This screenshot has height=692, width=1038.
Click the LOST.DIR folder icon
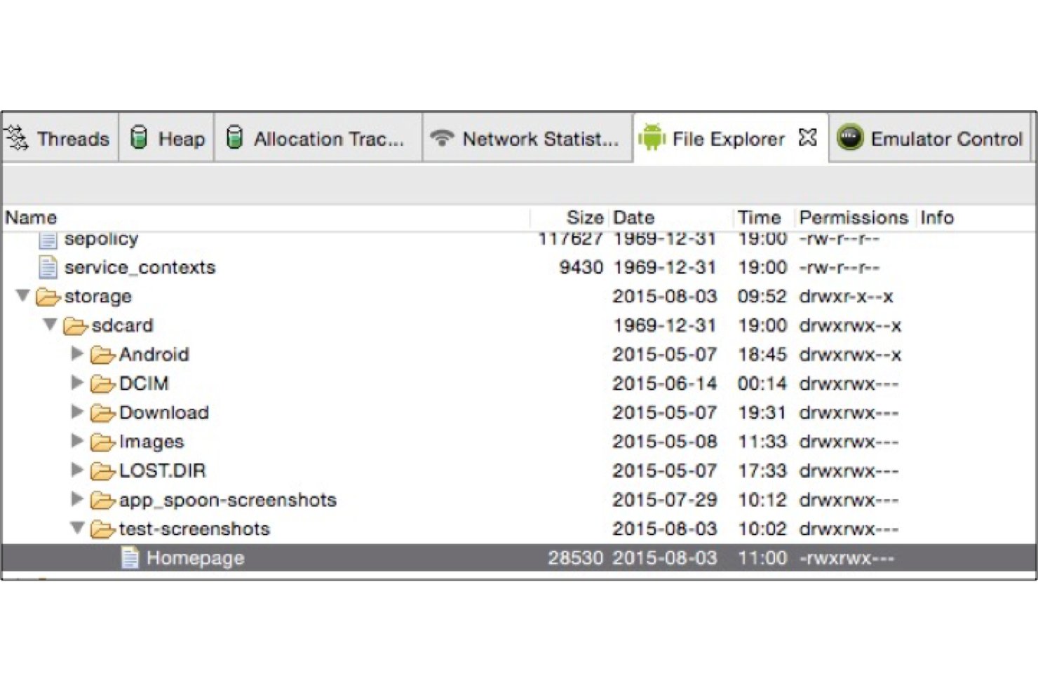(x=102, y=471)
